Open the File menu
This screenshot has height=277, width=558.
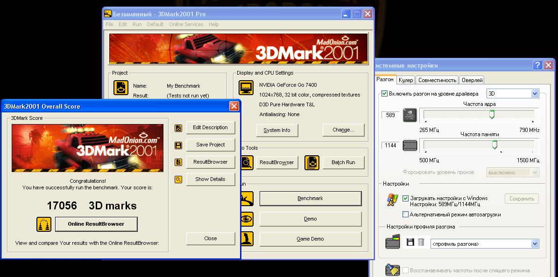point(109,24)
